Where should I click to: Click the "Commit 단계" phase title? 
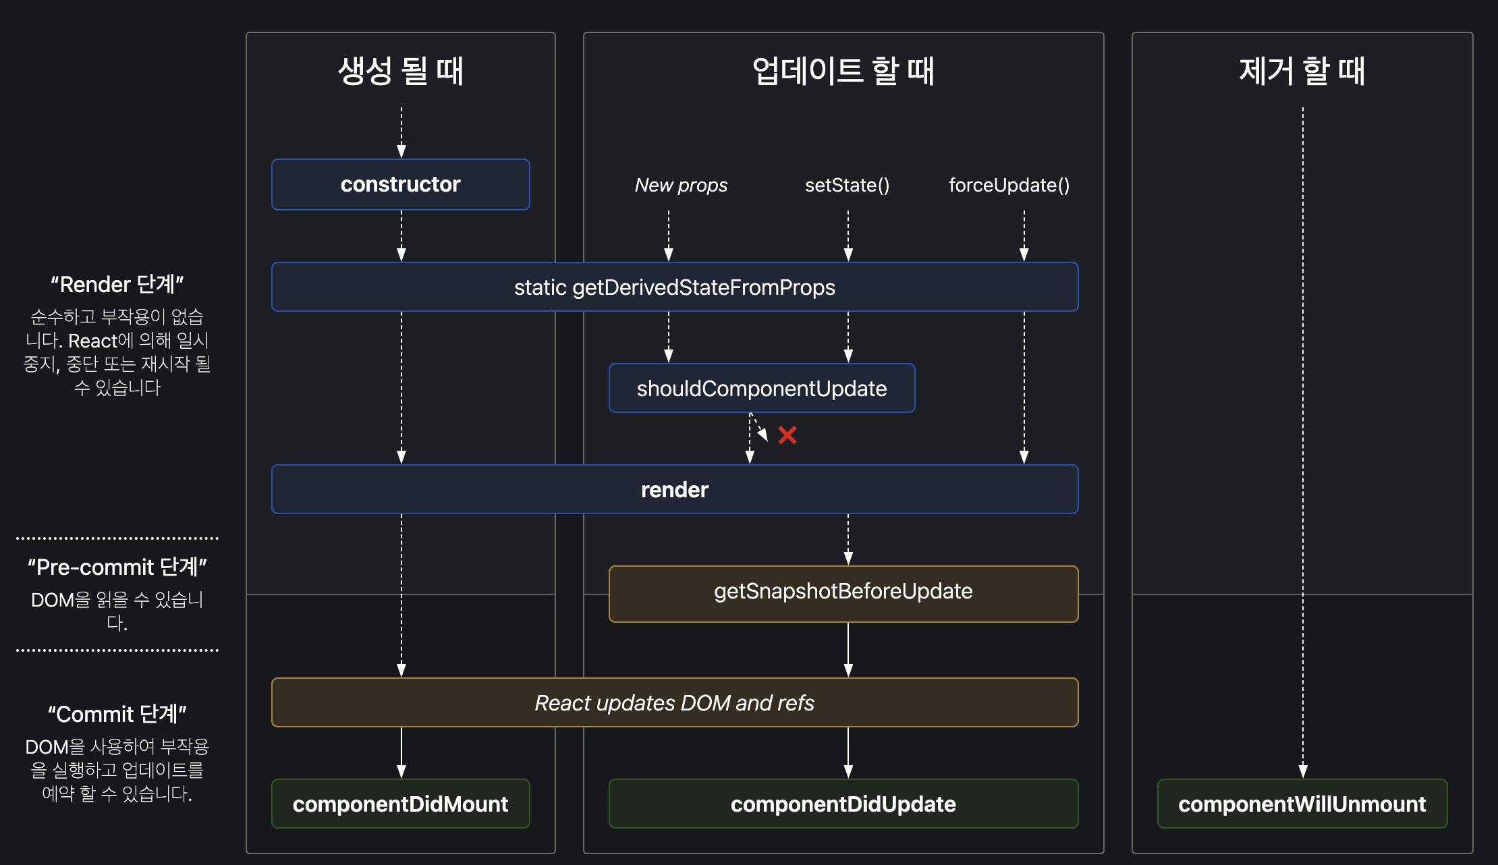[x=117, y=714]
